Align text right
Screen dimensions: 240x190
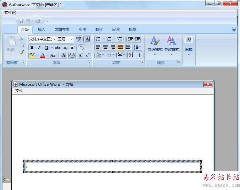point(113,47)
